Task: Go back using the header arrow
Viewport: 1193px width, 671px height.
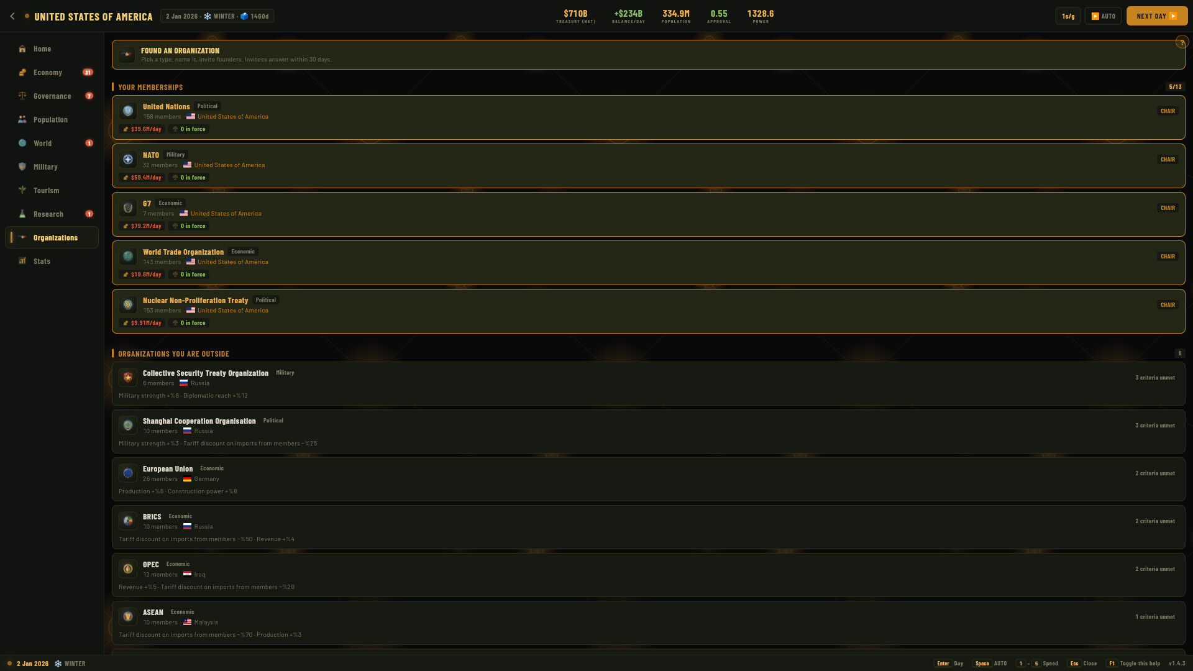Action: [x=12, y=16]
